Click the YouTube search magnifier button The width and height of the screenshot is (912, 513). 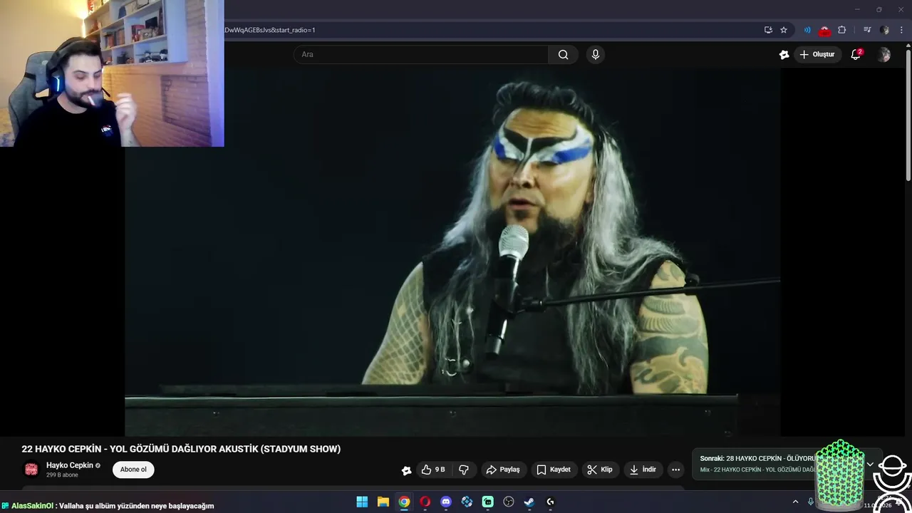[563, 55]
